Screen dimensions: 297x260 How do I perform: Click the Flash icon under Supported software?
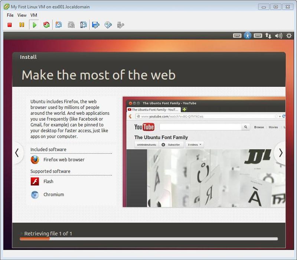[35, 182]
